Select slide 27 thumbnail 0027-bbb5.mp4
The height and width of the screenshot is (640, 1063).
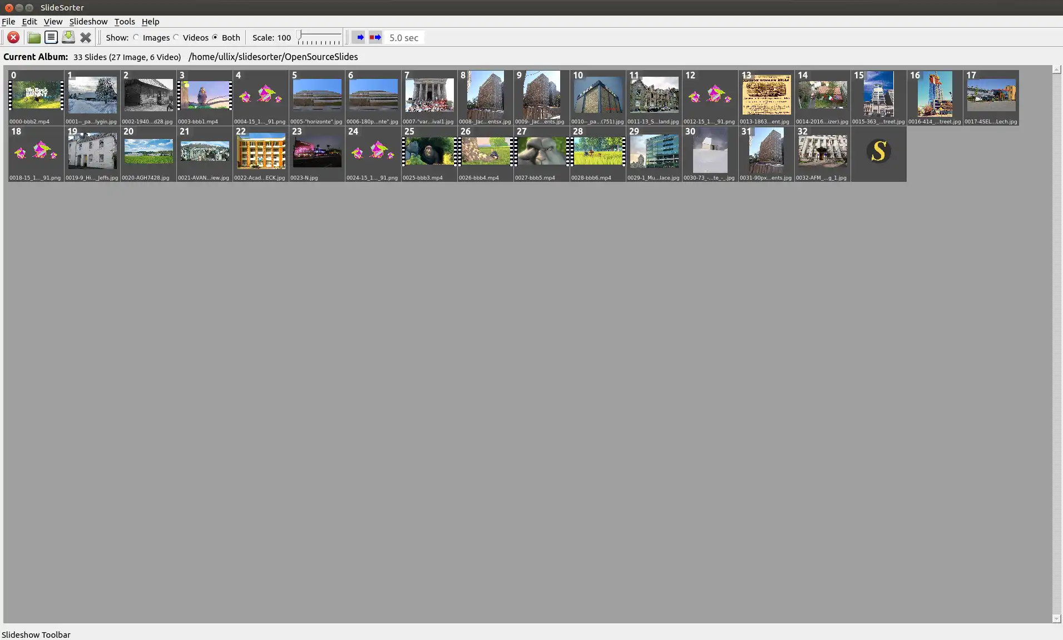pos(542,153)
